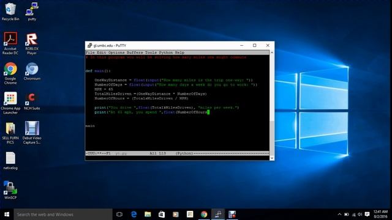This screenshot has width=392, height=220.
Task: Click the '(Python)' mode indicator in status line
Action: (184, 153)
